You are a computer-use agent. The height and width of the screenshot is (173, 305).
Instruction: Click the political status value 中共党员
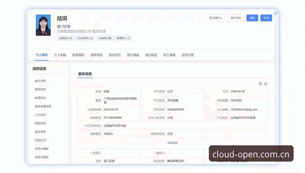236,101
